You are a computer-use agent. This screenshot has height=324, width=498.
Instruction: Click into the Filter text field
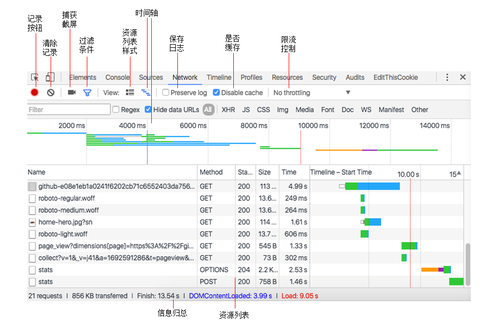click(x=69, y=110)
